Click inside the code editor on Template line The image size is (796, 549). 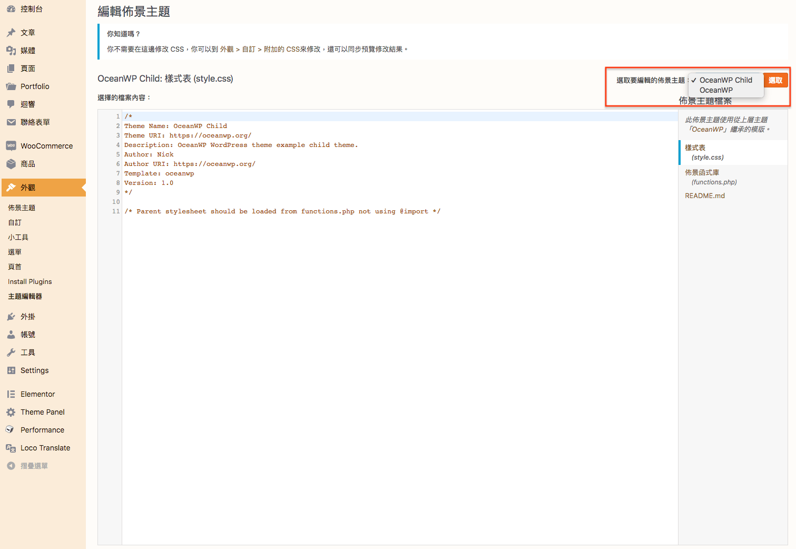click(159, 173)
